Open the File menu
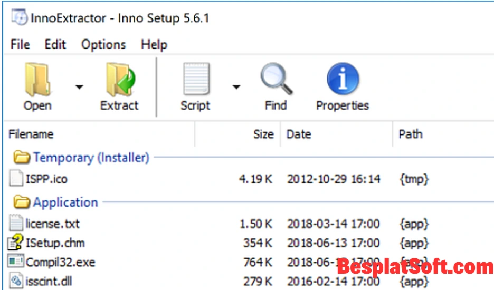The image size is (494, 290). [20, 44]
